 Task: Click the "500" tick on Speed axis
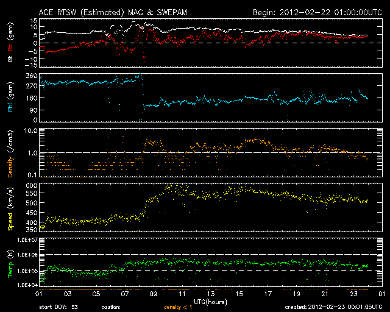32,203
